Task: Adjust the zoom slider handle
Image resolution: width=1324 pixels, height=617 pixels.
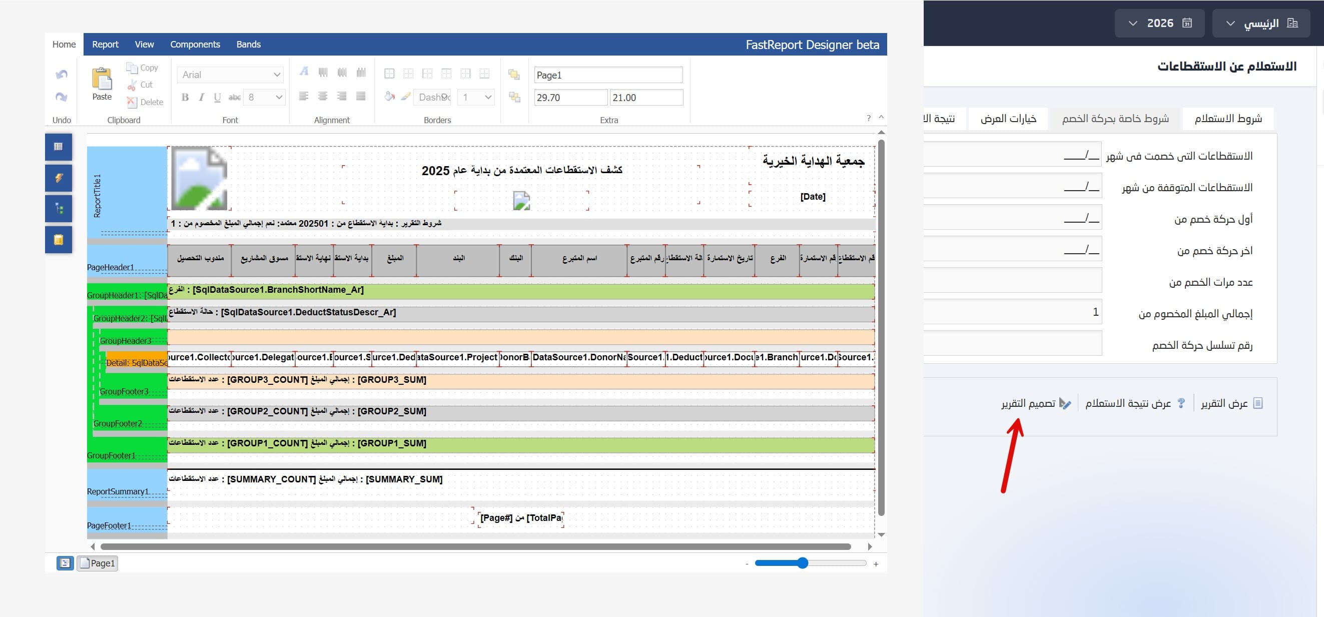Action: pyautogui.click(x=802, y=563)
